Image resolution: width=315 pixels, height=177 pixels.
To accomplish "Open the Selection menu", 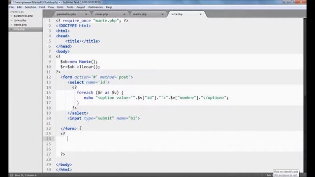I will pyautogui.click(x=31, y=7).
